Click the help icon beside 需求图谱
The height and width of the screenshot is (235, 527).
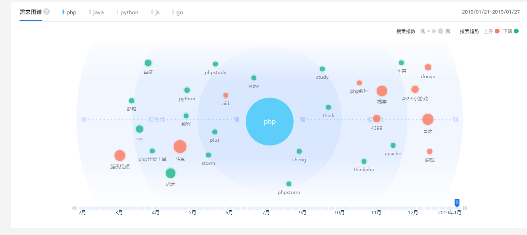pyautogui.click(x=47, y=12)
